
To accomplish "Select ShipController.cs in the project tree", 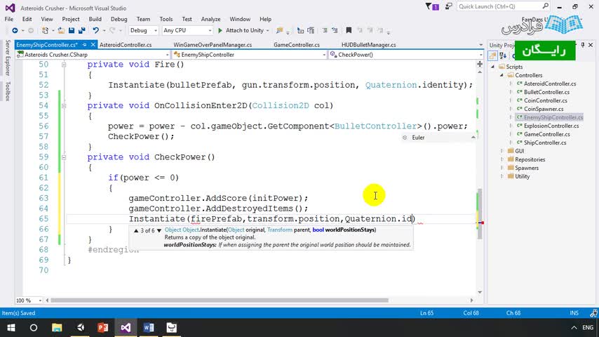I will coord(545,143).
